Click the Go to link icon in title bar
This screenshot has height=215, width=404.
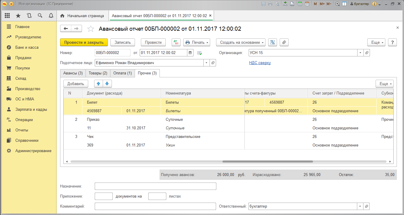click(x=292, y=4)
